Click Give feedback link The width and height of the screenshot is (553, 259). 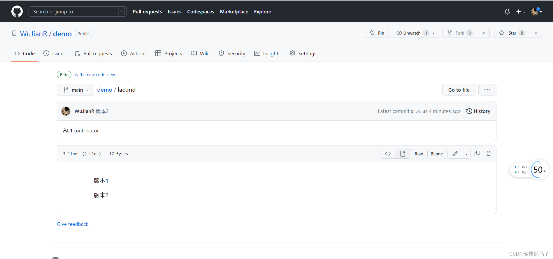tap(73, 224)
